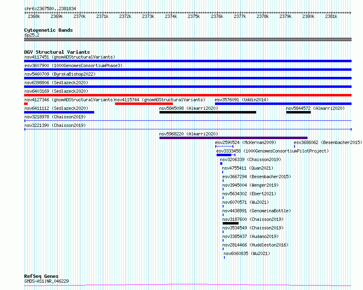
Task: Click the black bar of nsv5844572
Action: [x=299, y=112]
